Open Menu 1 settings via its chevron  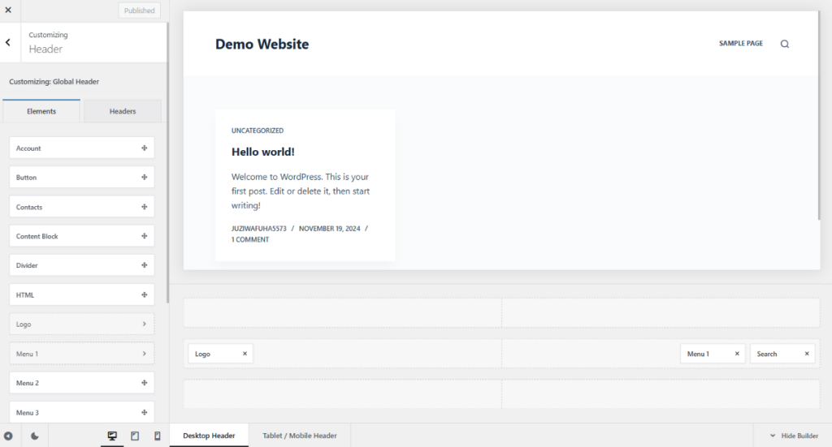click(x=145, y=354)
